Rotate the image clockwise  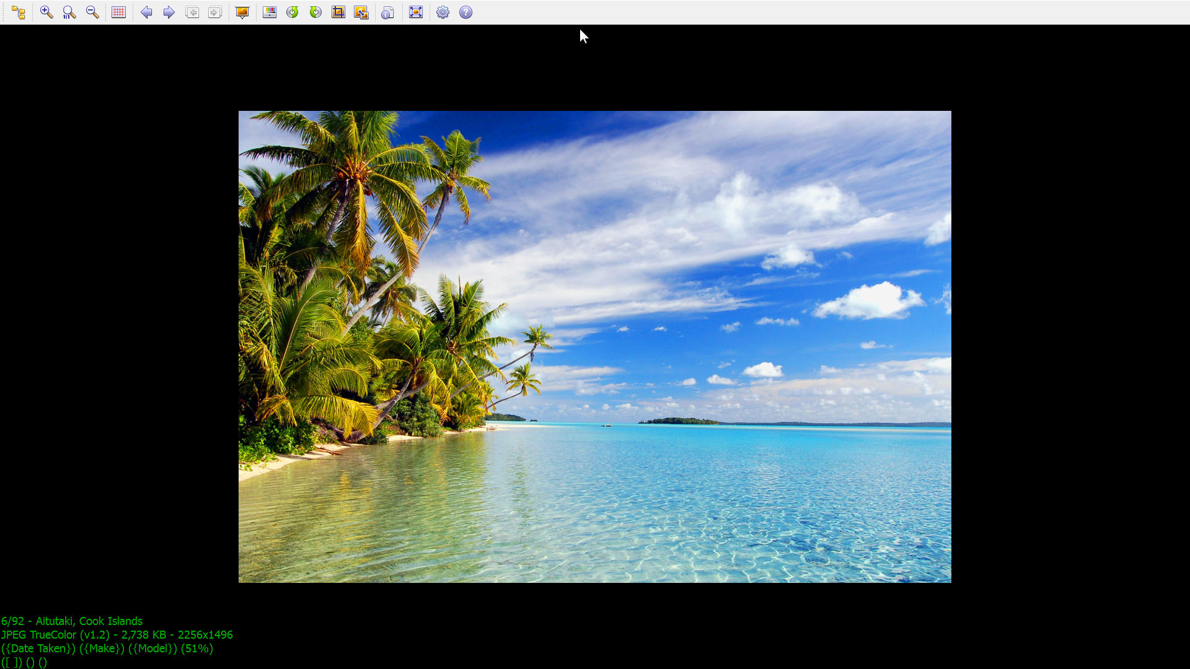[x=315, y=12]
